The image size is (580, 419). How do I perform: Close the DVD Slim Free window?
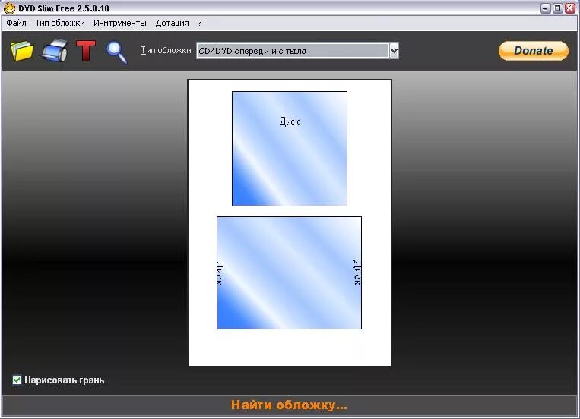pos(570,8)
